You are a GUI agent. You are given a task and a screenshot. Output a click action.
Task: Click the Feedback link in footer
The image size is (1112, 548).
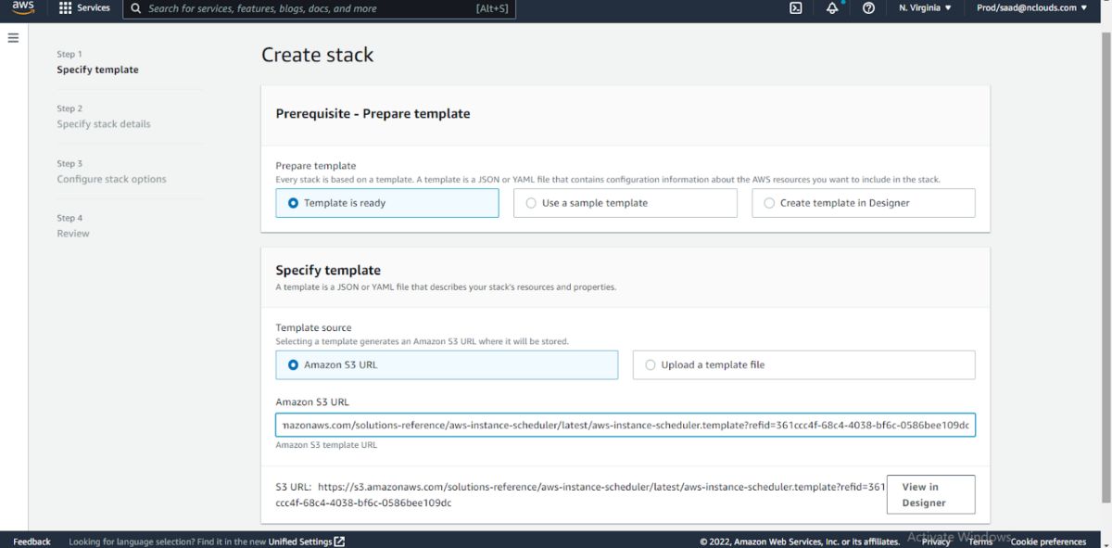click(x=32, y=542)
